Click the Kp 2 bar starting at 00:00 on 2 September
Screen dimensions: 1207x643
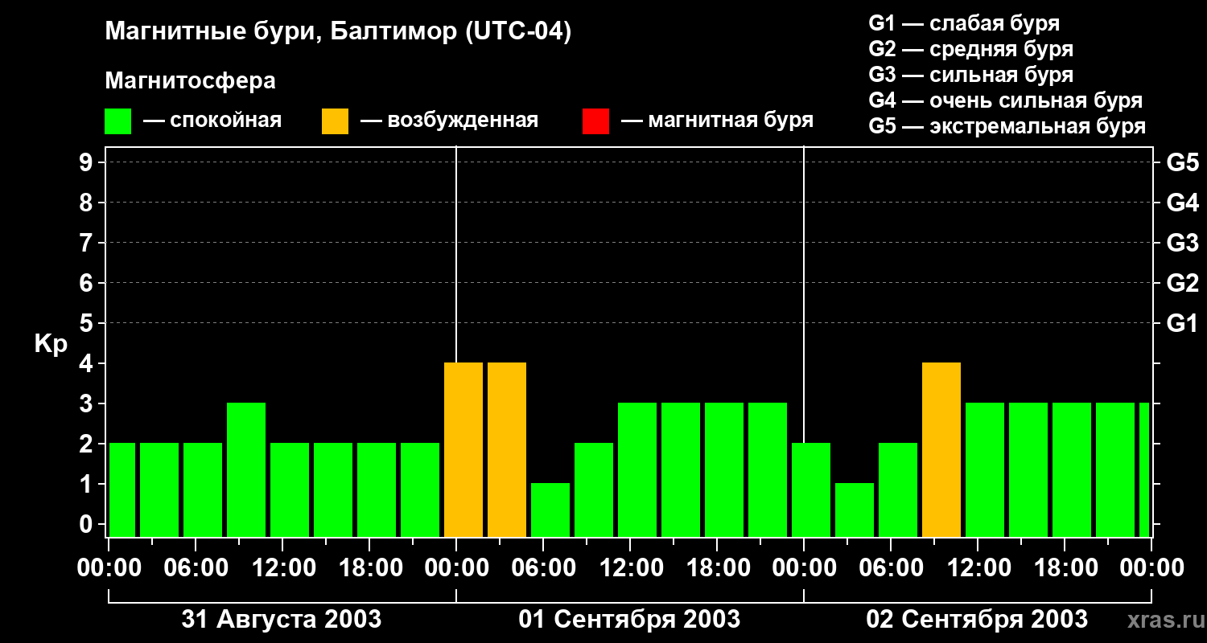tap(811, 489)
